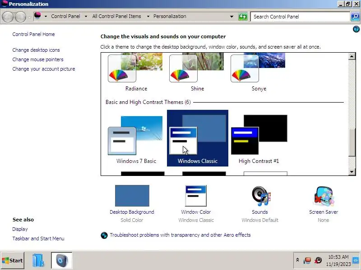Click the Screen Saver icon
The height and width of the screenshot is (270, 361).
pos(324,196)
